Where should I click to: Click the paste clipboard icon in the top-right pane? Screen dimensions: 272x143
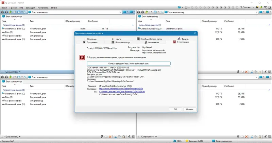click(260, 72)
